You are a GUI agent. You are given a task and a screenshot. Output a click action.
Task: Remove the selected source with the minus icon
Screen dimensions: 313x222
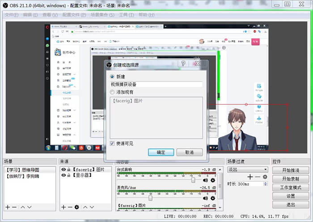pos(70,207)
